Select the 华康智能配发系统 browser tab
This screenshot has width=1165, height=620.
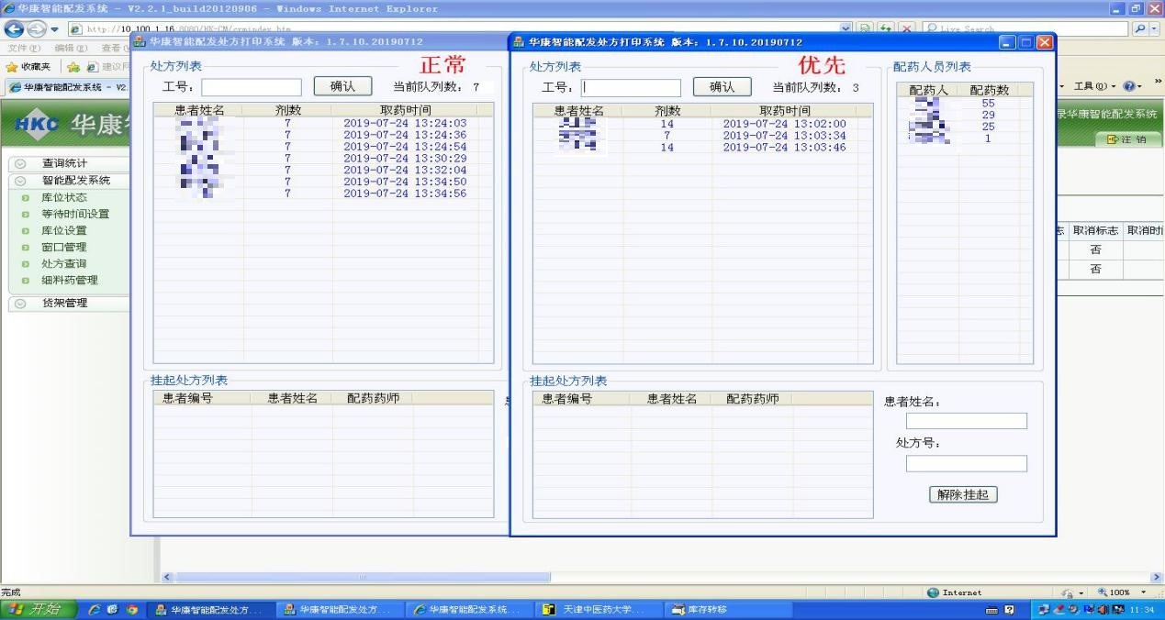66,87
